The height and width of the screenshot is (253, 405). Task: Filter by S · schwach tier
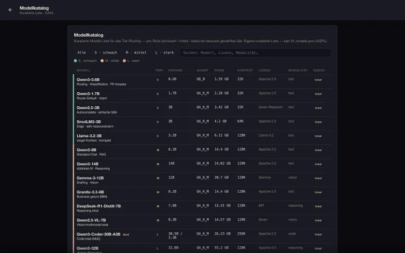tap(106, 53)
